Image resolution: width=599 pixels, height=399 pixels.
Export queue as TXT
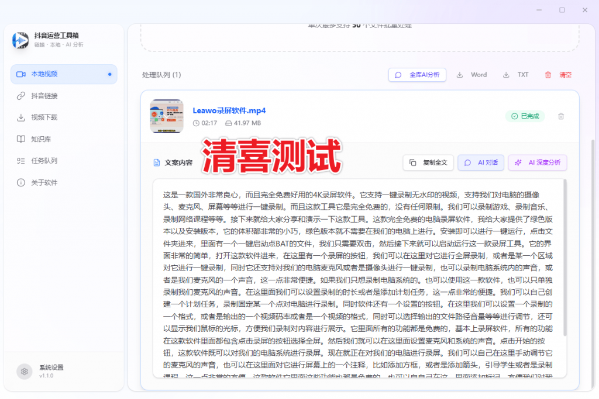pyautogui.click(x=516, y=75)
